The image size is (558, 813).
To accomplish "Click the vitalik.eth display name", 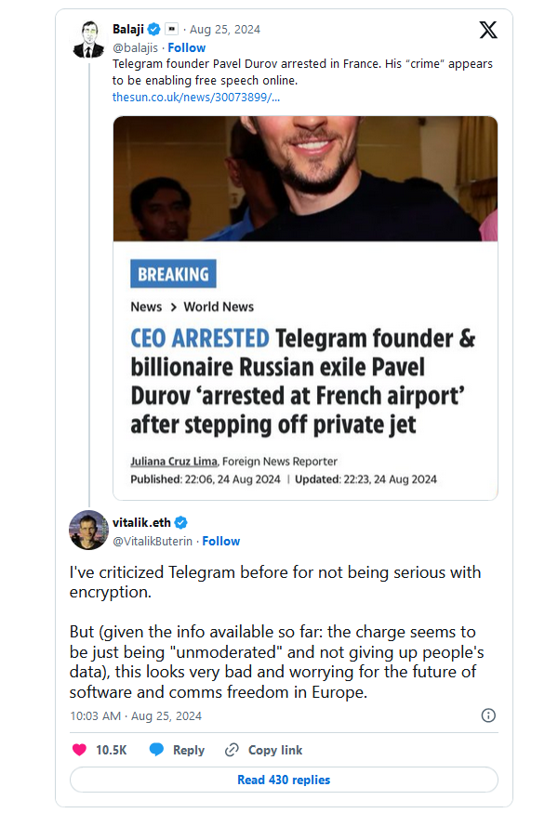I will coord(142,522).
